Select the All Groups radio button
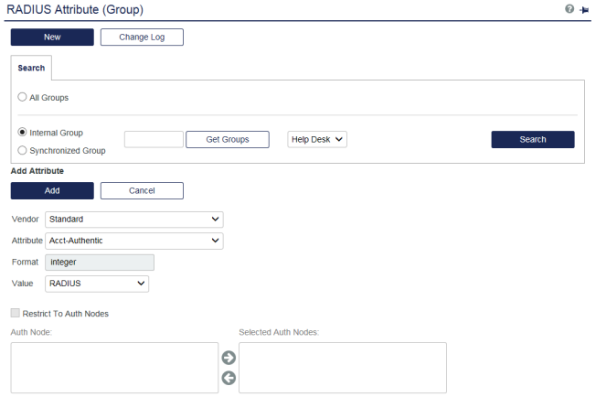This screenshot has width=596, height=397. (x=22, y=97)
